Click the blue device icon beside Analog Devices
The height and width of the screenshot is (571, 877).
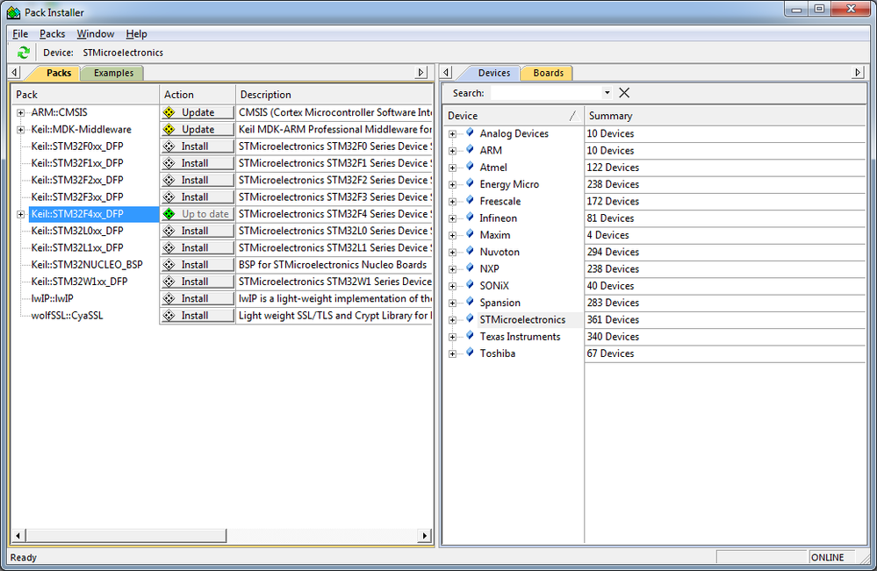(x=470, y=133)
